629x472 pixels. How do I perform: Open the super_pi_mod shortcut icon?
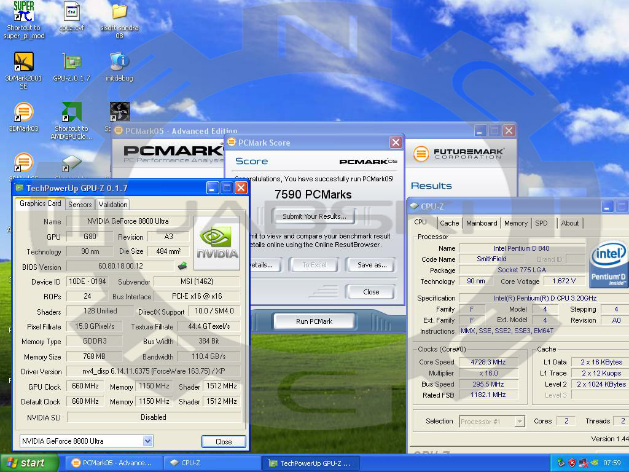point(23,11)
